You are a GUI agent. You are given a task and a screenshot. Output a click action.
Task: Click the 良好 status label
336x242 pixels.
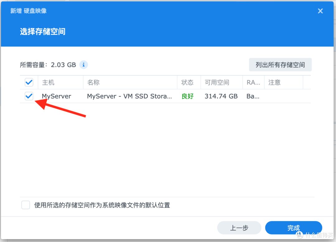[x=187, y=96]
